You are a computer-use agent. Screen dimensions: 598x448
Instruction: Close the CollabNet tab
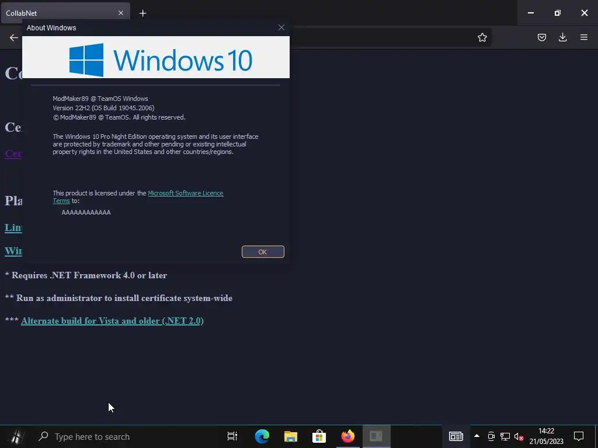[x=121, y=13]
